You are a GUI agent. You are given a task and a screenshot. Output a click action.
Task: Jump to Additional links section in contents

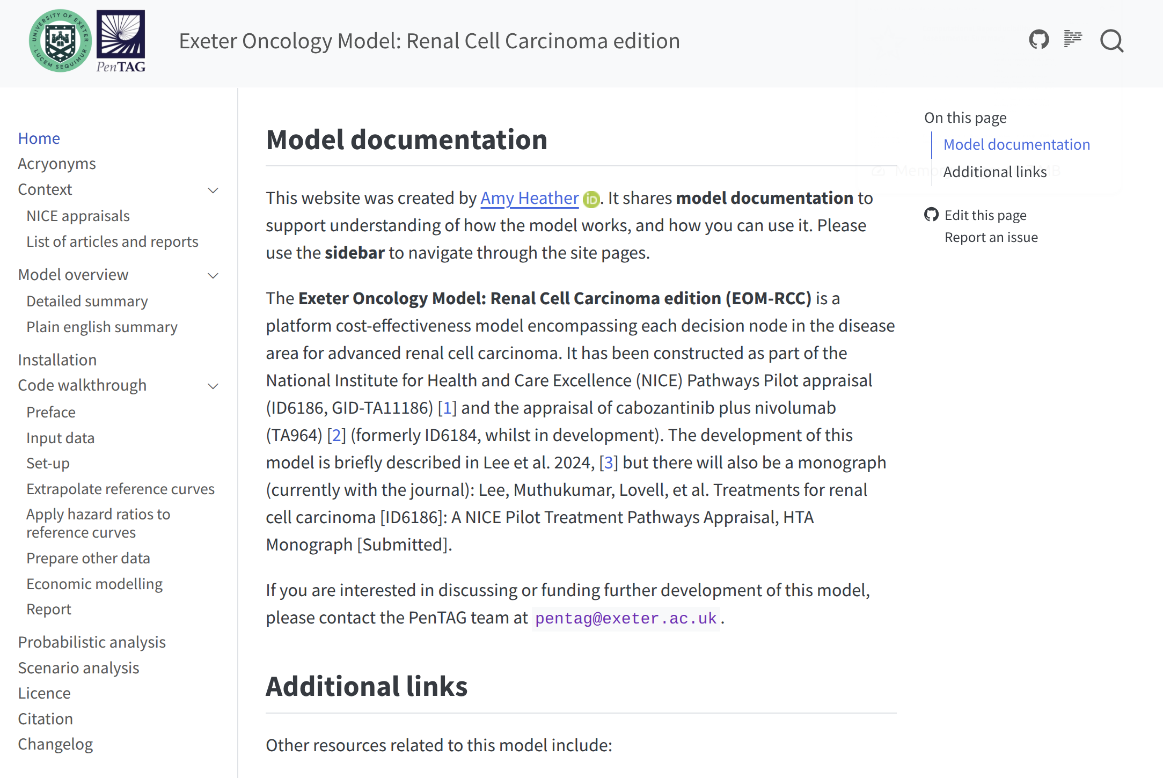994,172
